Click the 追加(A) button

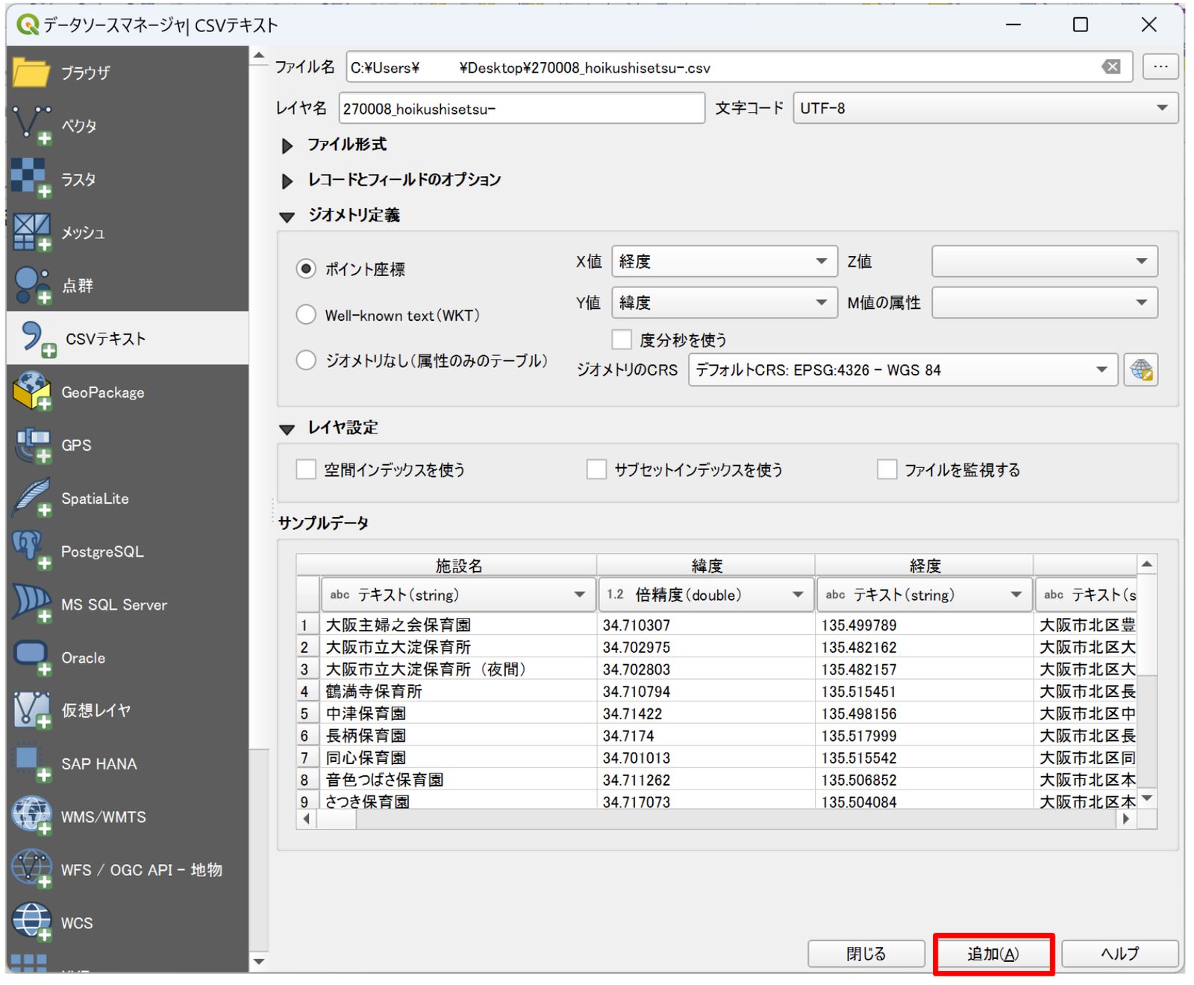tap(993, 954)
